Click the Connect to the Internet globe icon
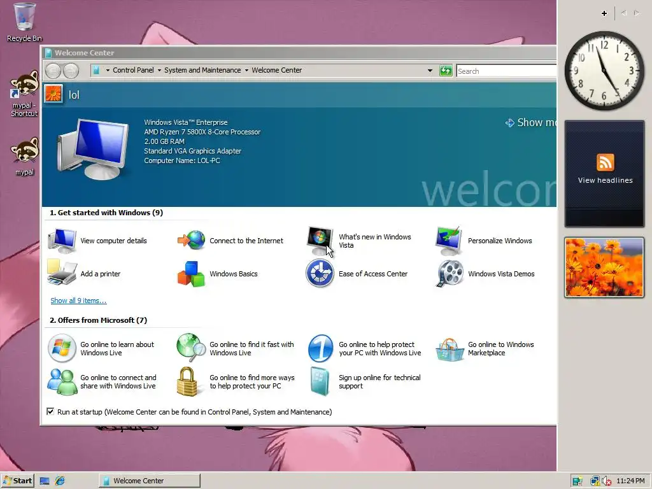Viewport: 652px width, 489px height. click(191, 240)
